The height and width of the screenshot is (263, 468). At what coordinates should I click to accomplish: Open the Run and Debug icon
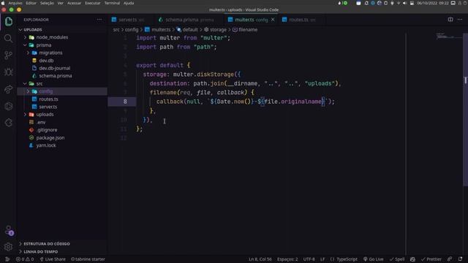coord(8,72)
